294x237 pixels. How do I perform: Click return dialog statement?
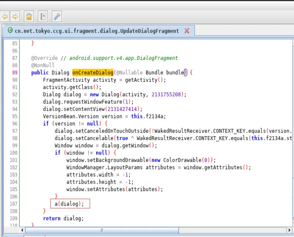63,218
